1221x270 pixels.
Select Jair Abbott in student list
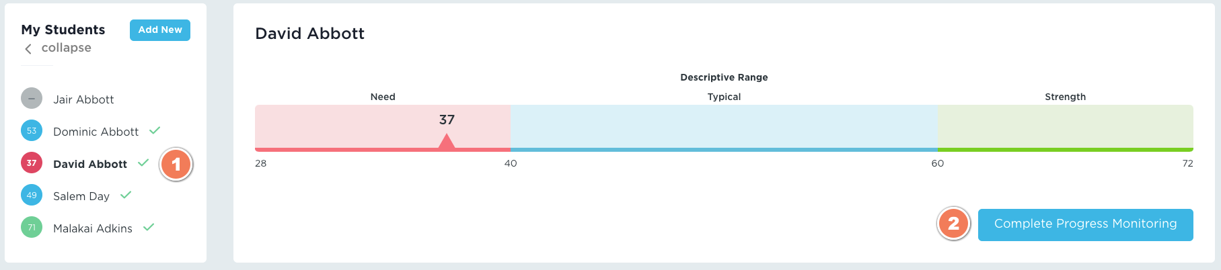[83, 99]
